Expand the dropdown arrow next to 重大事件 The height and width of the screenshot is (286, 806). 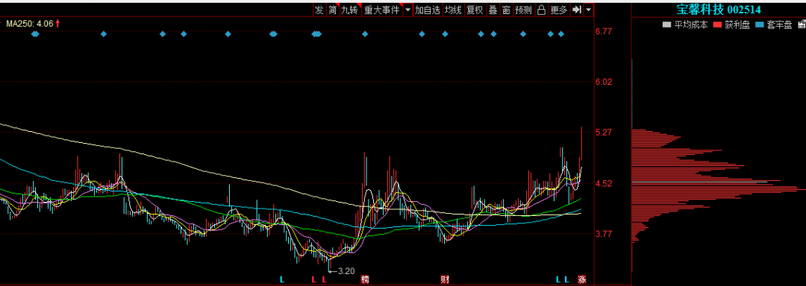(407, 10)
